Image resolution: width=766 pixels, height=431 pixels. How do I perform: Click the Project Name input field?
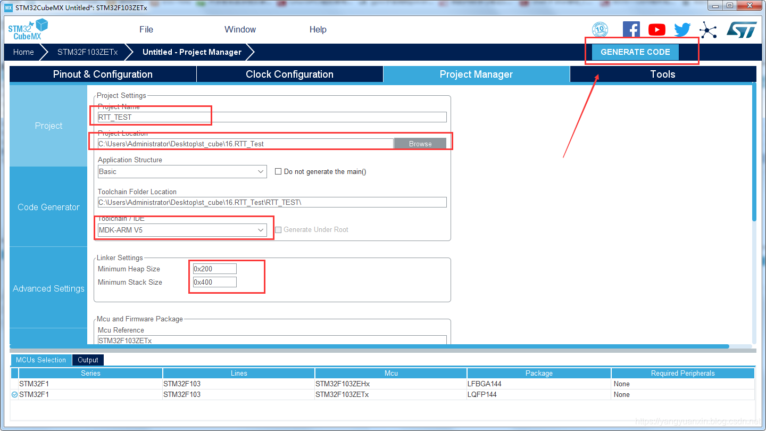(272, 117)
